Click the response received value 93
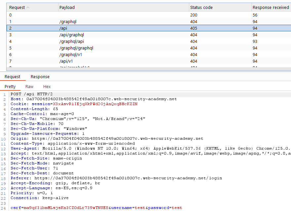 255,42
